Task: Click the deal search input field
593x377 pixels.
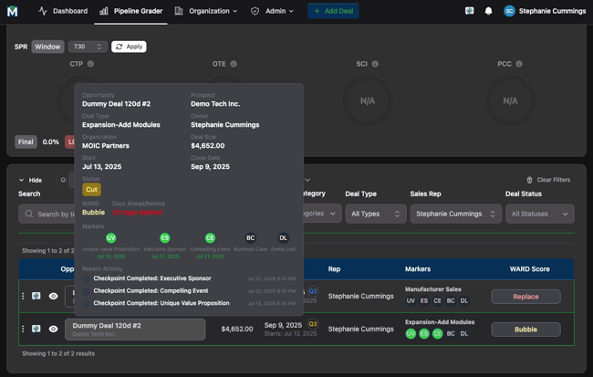Action: tap(46, 214)
